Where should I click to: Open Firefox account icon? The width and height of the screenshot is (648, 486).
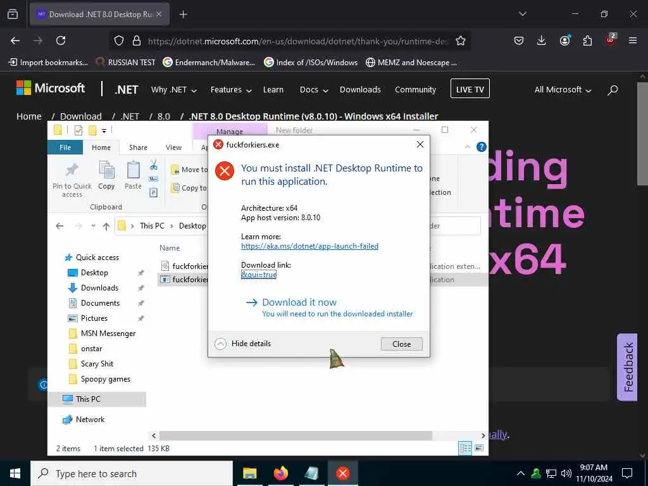tap(564, 40)
